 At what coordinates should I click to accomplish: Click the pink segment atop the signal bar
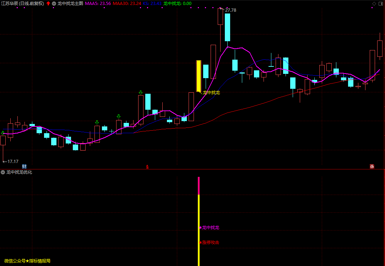(199, 186)
